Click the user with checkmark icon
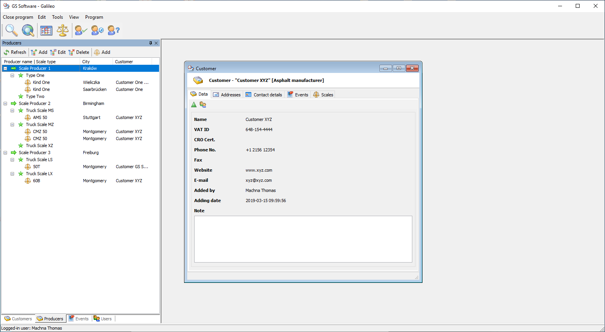Viewport: 605px width, 332px height. click(x=81, y=30)
